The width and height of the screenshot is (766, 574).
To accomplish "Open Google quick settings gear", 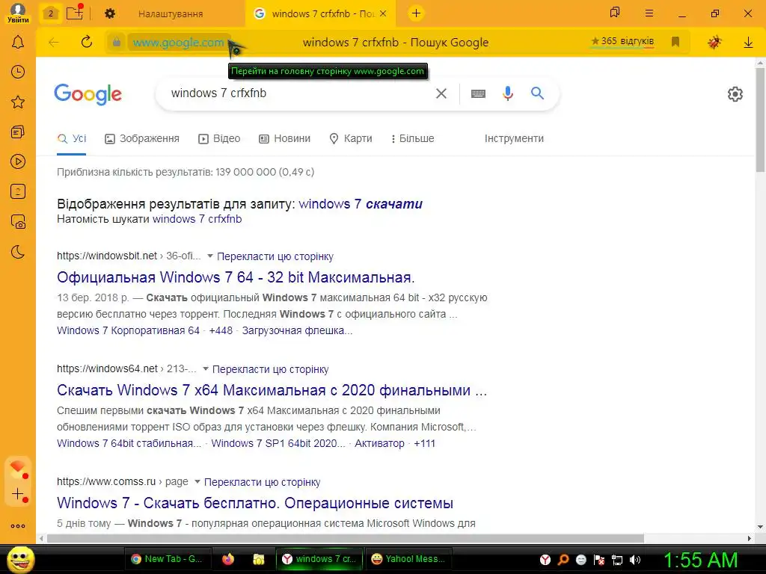I will pos(735,93).
